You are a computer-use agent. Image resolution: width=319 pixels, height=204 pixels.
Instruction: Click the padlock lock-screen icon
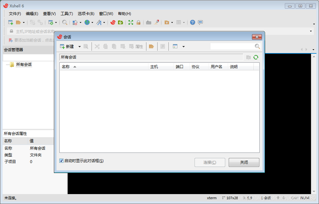coord(138,22)
